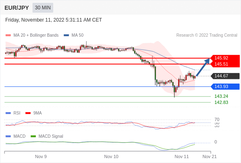Click the 143.24 support level label

[221, 96]
